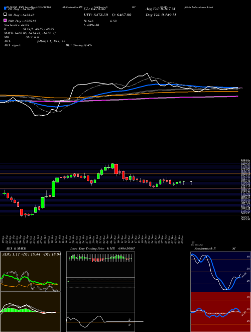Click the magenta 200 Day legend swatch
Image resolution: width=251 pixels, height=332 pixels.
pyautogui.click(x=6, y=20)
